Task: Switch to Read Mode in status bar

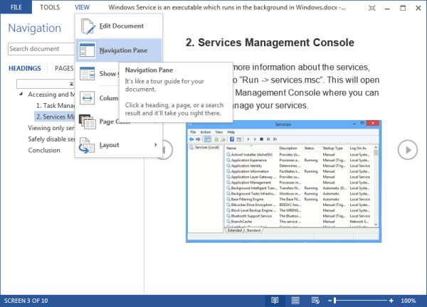Action: point(275,301)
